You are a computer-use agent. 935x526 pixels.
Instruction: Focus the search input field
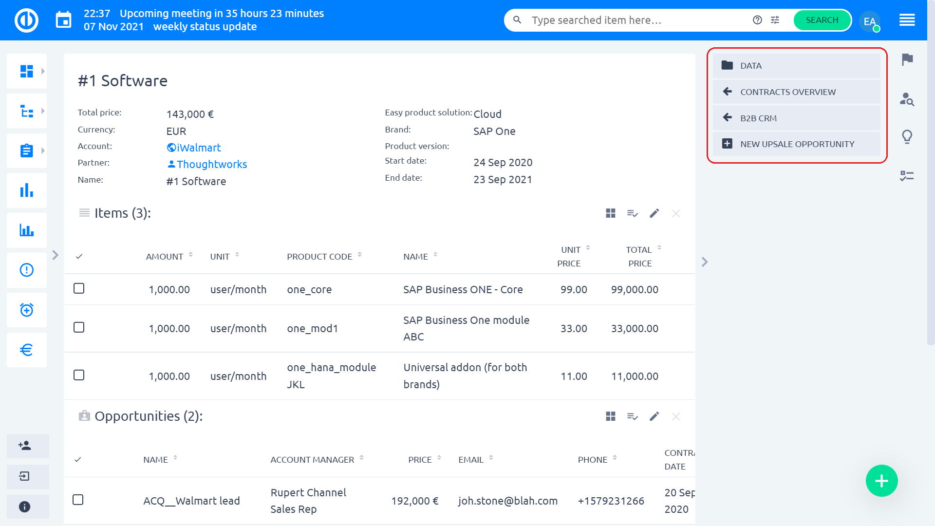(x=638, y=20)
